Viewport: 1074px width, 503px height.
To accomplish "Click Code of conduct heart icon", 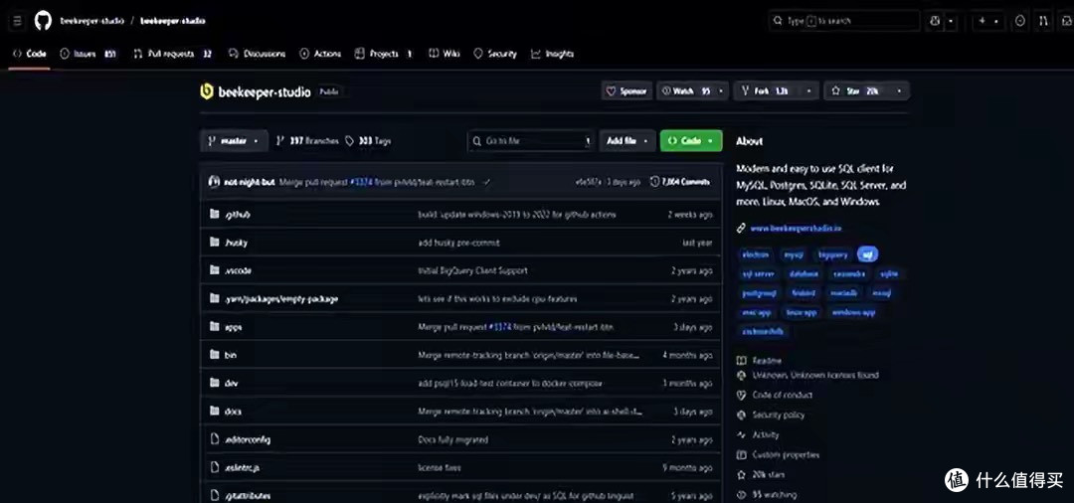I will click(x=741, y=395).
